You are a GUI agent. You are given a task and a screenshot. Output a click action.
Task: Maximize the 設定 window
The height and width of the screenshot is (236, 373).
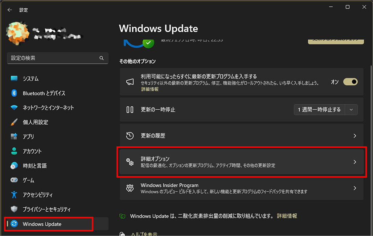click(x=348, y=7)
